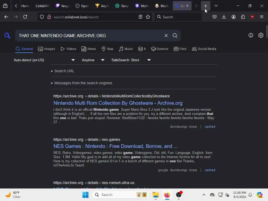
Task: Open the Windows Start menu
Action: point(85,195)
